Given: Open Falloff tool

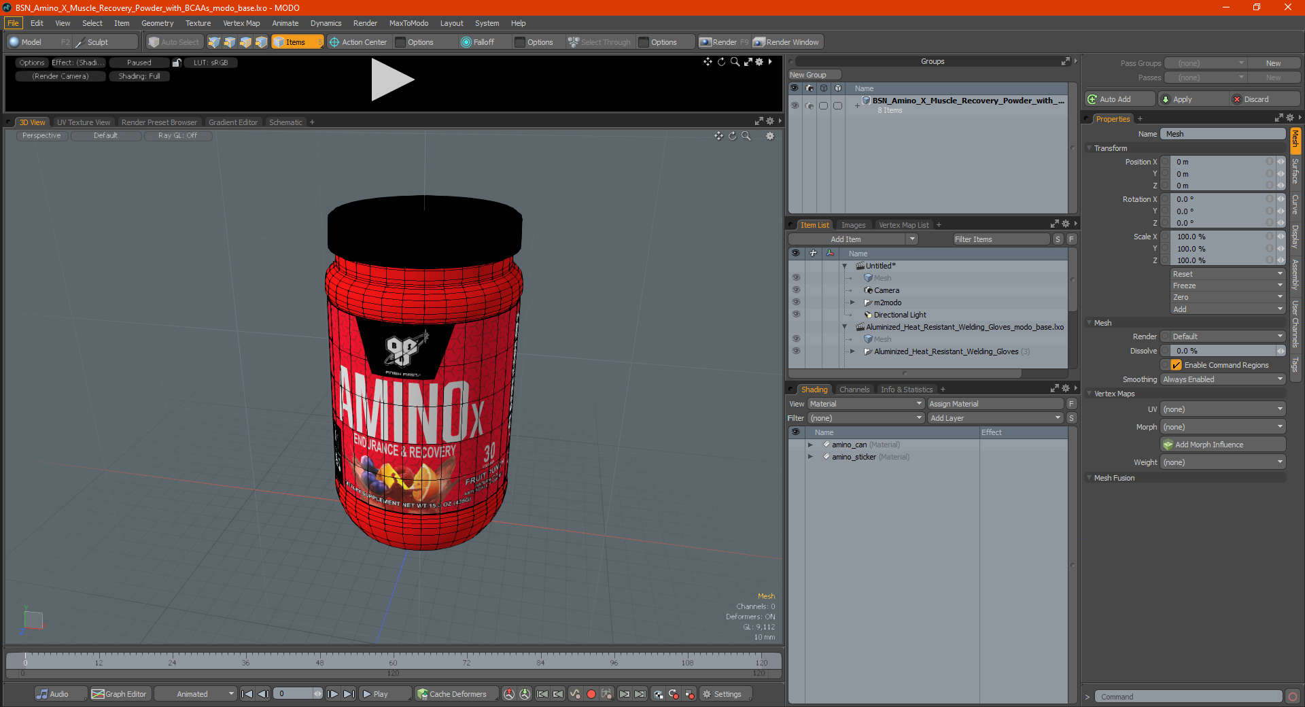Looking at the screenshot, I should coord(478,42).
